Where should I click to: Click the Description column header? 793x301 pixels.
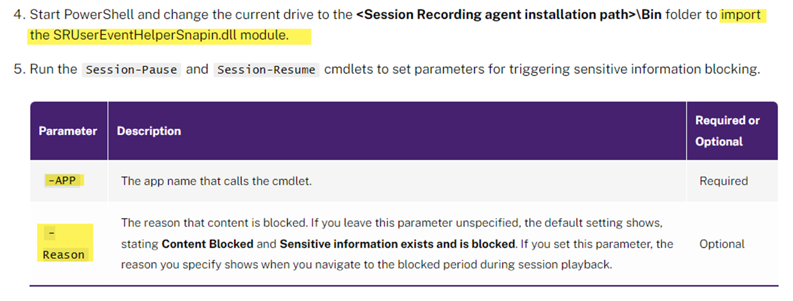149,131
